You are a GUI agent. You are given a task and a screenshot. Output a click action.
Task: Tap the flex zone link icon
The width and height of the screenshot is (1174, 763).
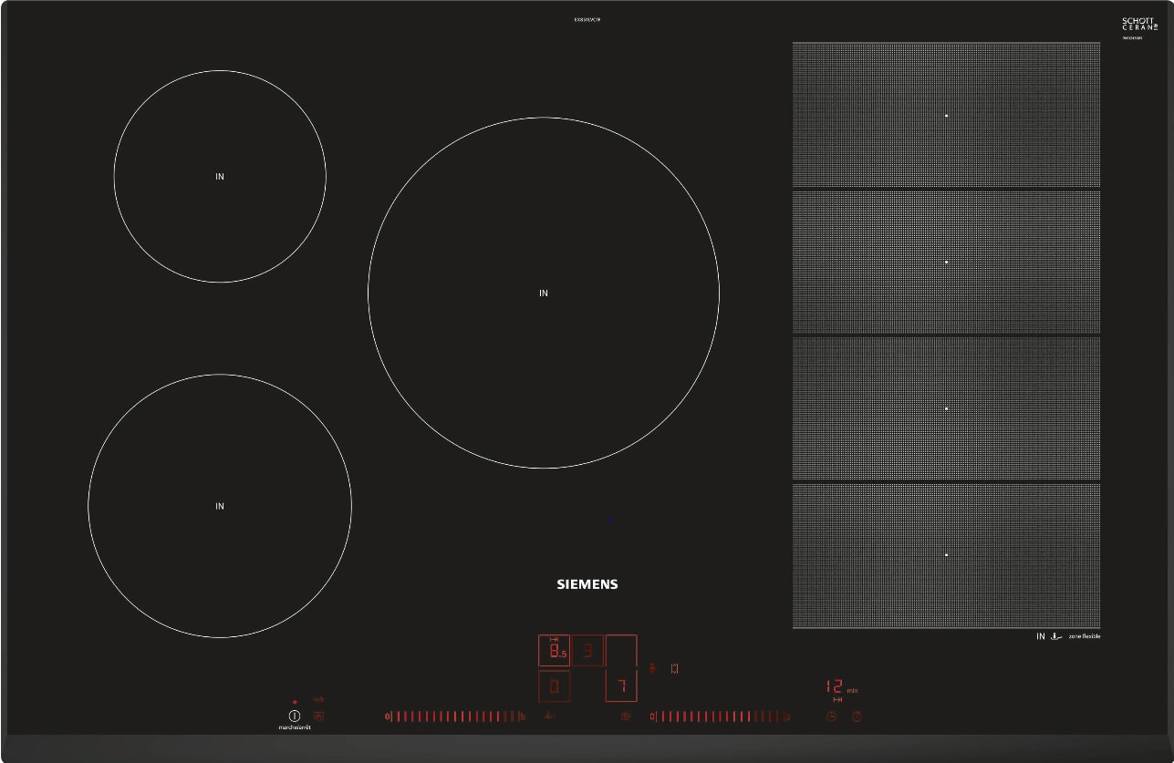point(674,668)
